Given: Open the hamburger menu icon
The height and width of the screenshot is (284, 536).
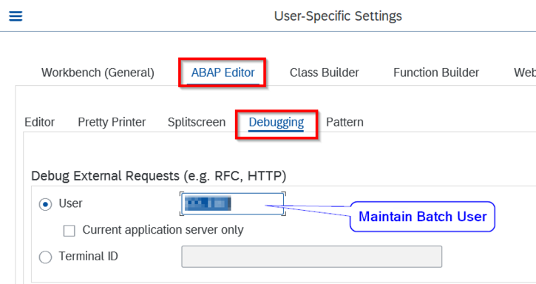Looking at the screenshot, I should tap(16, 16).
